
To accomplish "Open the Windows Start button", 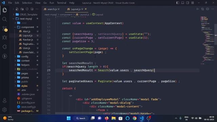I will coord(68,118).
